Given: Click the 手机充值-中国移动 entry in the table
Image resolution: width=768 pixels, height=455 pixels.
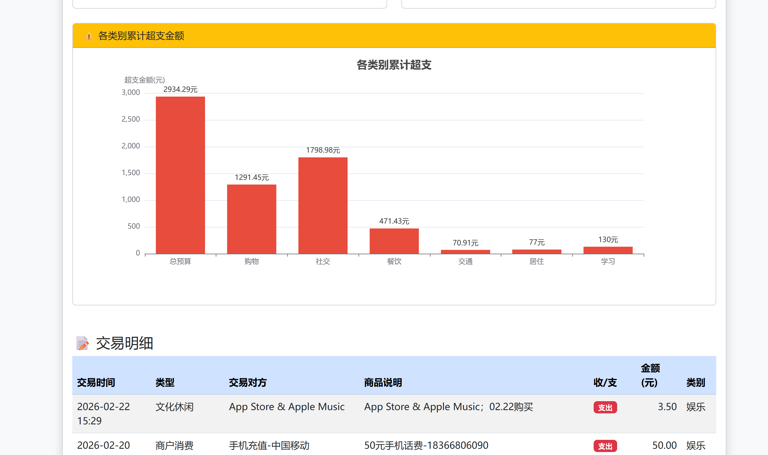Looking at the screenshot, I should [x=269, y=445].
